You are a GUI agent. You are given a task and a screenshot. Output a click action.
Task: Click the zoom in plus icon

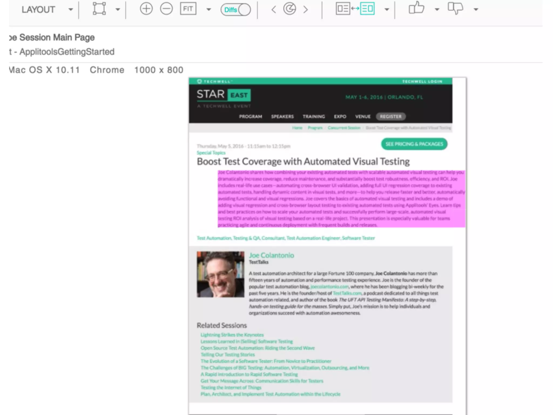146,9
